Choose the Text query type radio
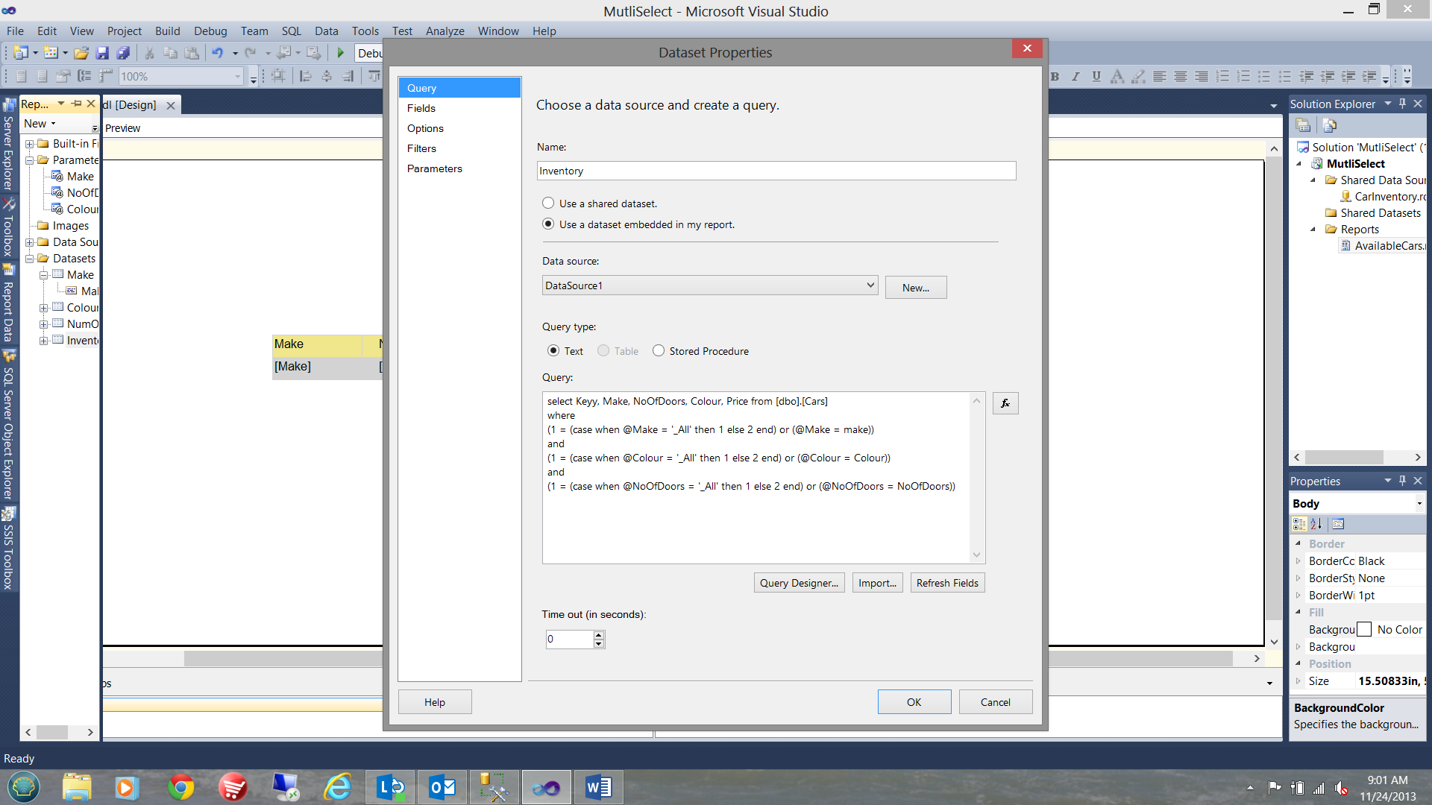This screenshot has width=1432, height=805. pos(553,350)
